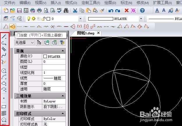Viewport: 182px width, 126px height.
Task: Copy selection using copy icon
Action: click(82, 10)
